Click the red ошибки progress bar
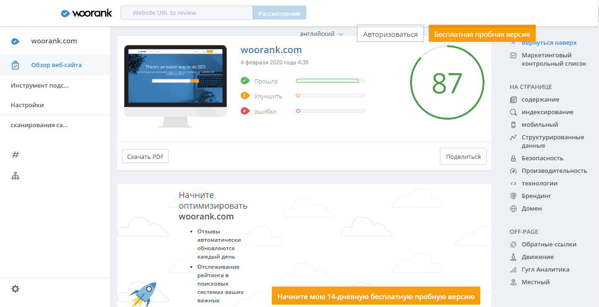 (331, 111)
